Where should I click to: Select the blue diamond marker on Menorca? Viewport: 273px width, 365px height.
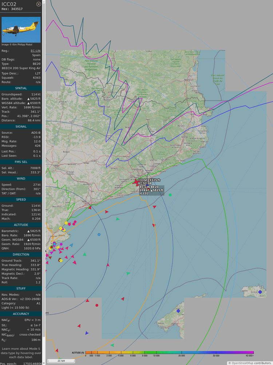pyautogui.click(x=260, y=292)
